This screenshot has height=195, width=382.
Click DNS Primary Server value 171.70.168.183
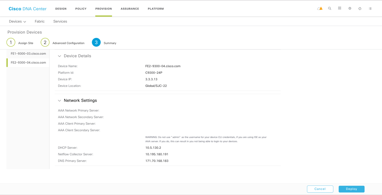click(157, 161)
